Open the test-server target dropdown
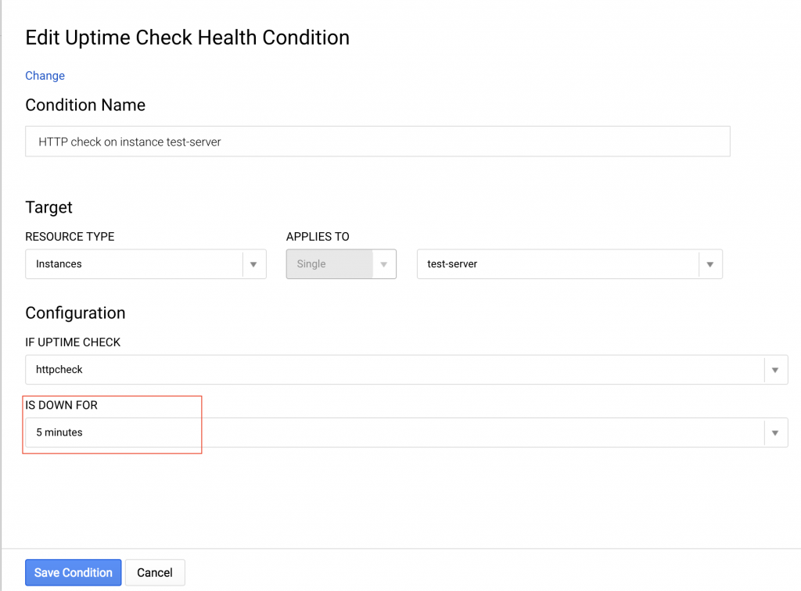The height and width of the screenshot is (591, 801). click(569, 264)
